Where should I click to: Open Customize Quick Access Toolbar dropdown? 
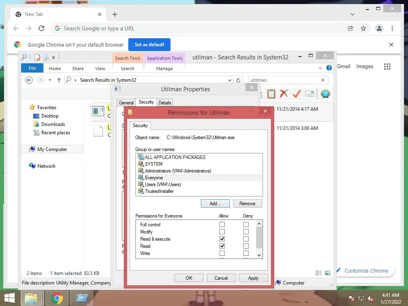(53, 57)
